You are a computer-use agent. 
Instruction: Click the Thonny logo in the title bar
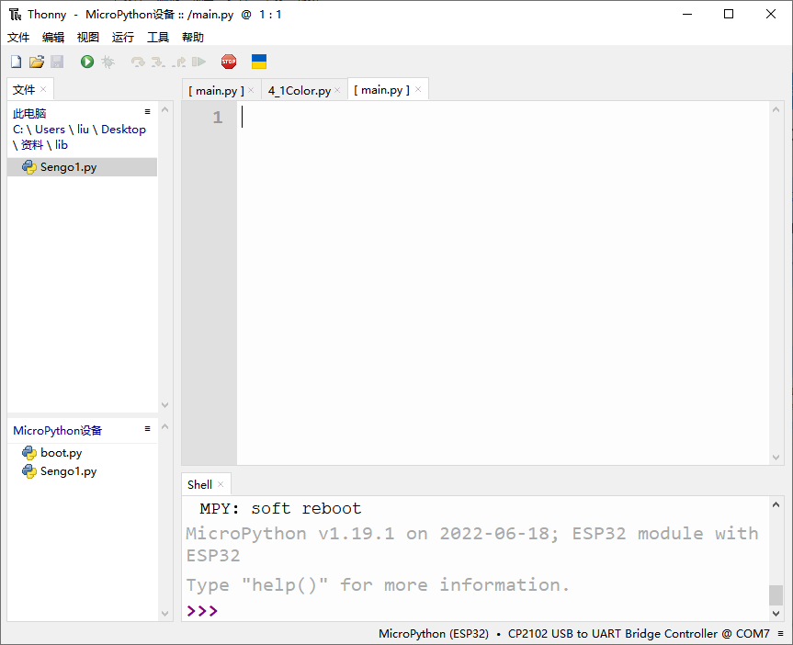coord(16,14)
